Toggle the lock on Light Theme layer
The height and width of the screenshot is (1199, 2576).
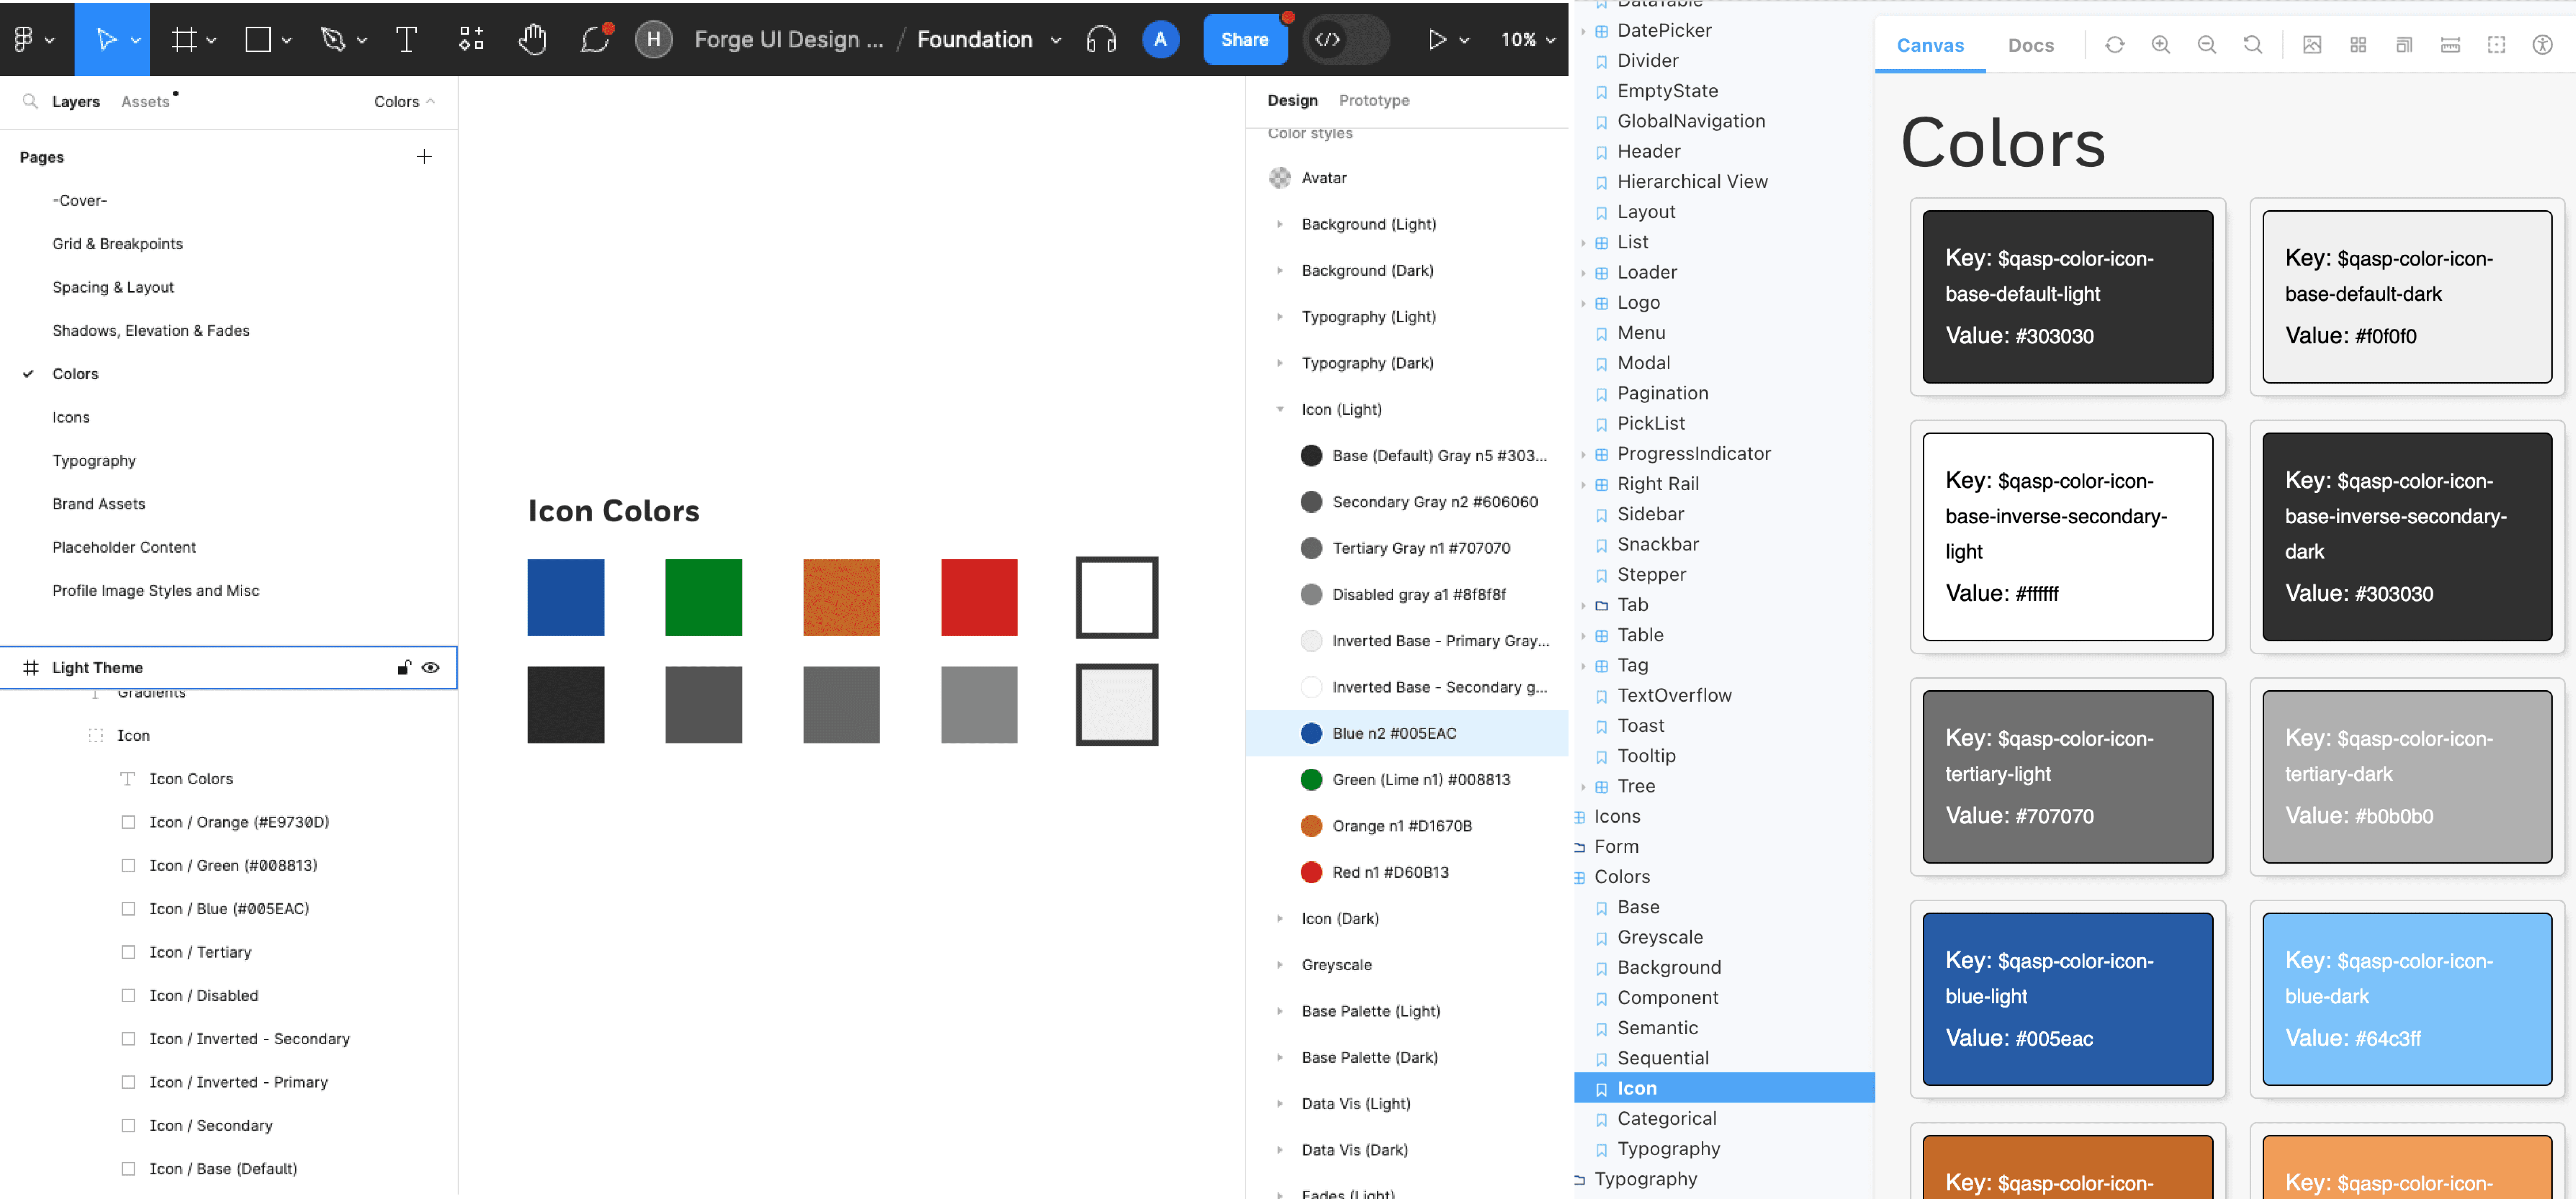tap(404, 667)
